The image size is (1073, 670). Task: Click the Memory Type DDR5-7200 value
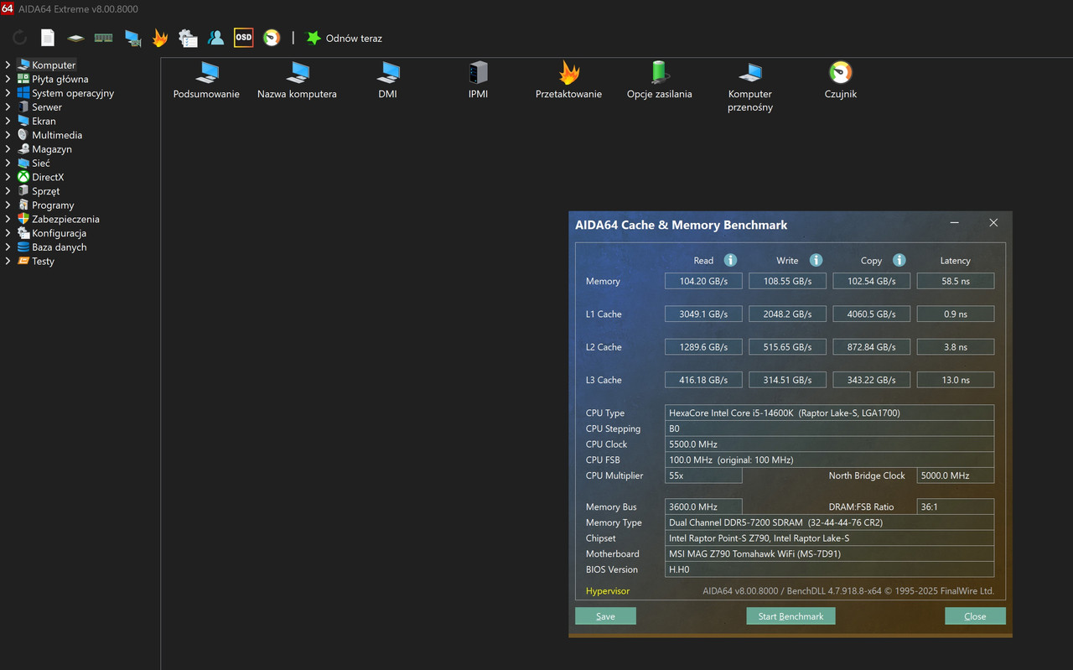click(x=830, y=522)
